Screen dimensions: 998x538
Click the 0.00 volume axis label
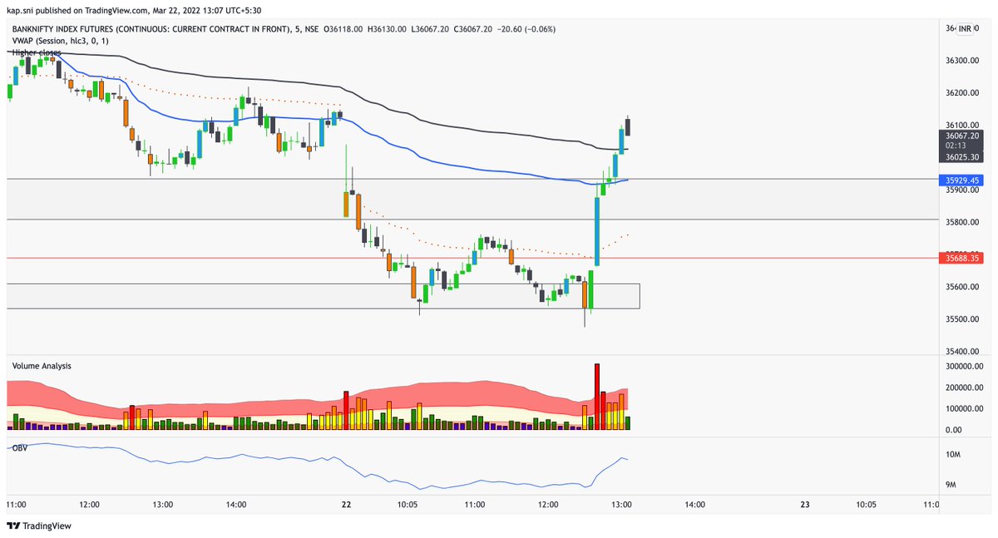click(x=955, y=431)
